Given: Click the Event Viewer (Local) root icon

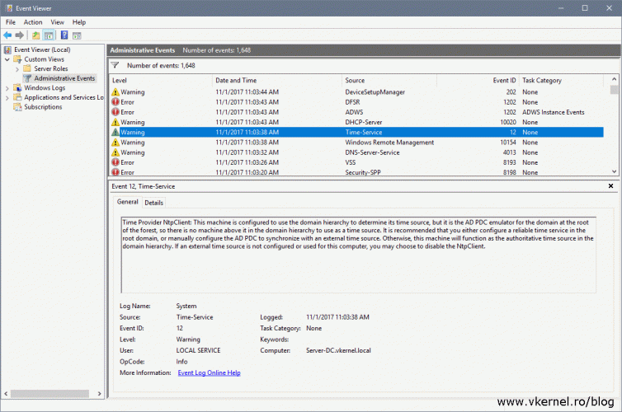Looking at the screenshot, I should tap(7, 49).
